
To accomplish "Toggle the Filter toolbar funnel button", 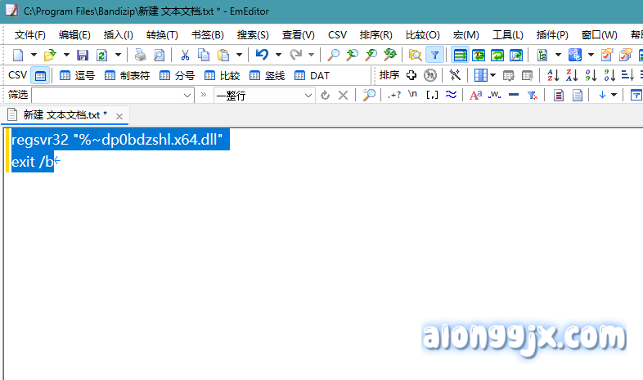I will click(x=434, y=55).
